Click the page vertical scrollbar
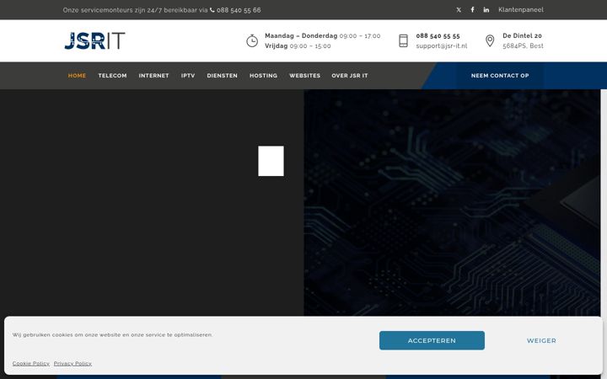 pyautogui.click(x=604, y=203)
